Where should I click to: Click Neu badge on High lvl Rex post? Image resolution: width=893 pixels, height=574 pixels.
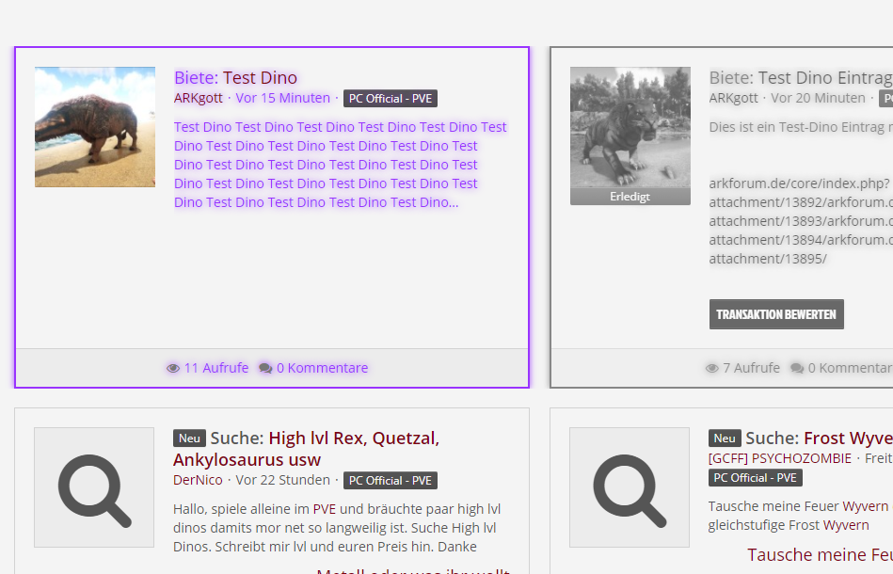click(x=189, y=438)
